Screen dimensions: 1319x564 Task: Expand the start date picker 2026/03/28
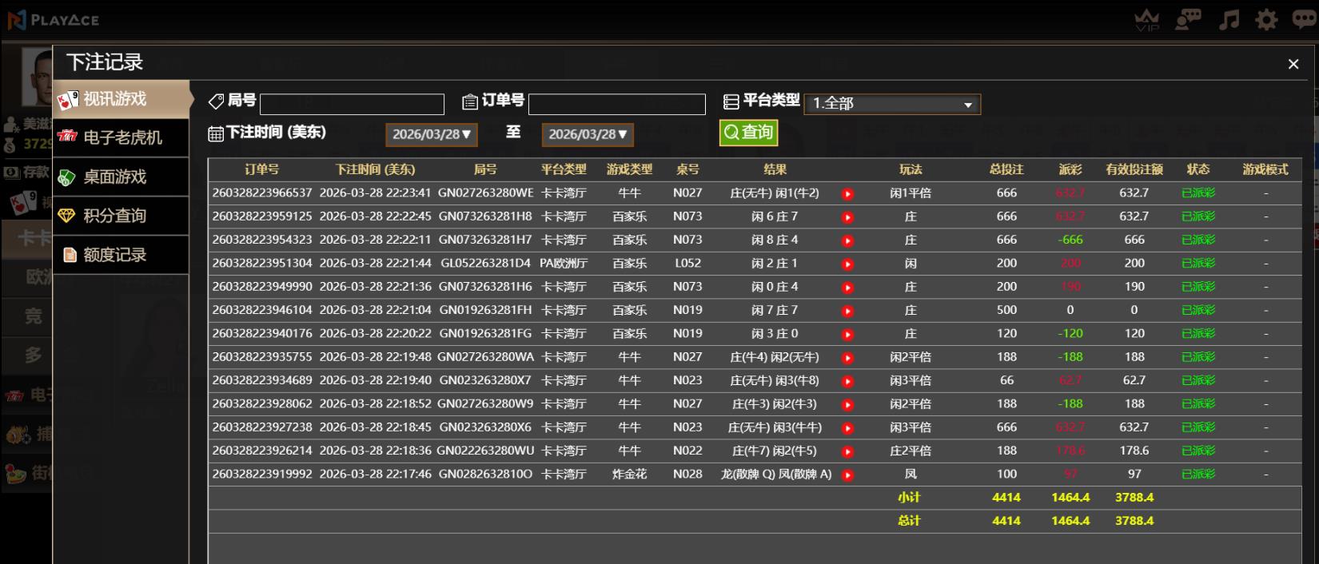click(x=432, y=134)
